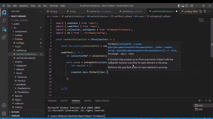Open the Search view in activity bar

[x=4, y=20]
